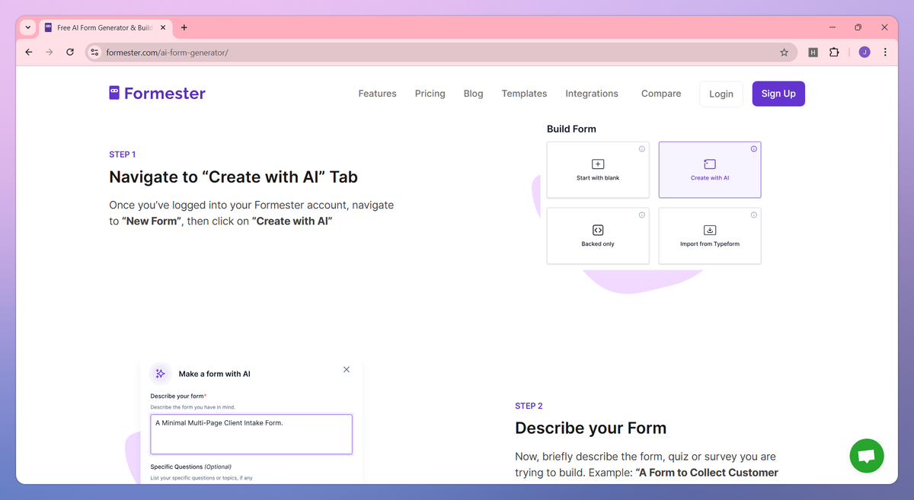Image resolution: width=914 pixels, height=500 pixels.
Task: Bookmark this page with the star icon
Action: coord(784,53)
